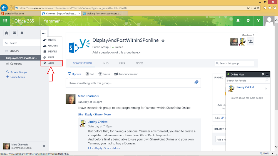Screen dimensions: 278x156
Task: Click the Browse Groups link
Action: click(x=19, y=72)
